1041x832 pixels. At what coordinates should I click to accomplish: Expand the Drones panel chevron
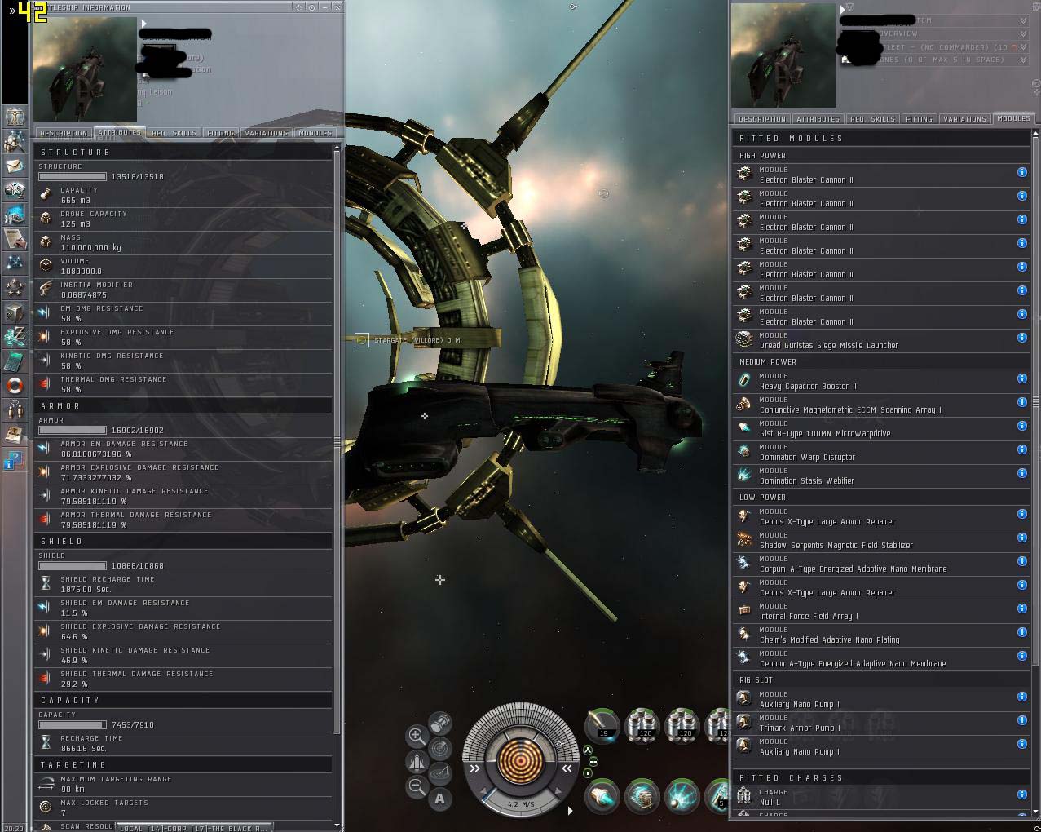(1023, 60)
